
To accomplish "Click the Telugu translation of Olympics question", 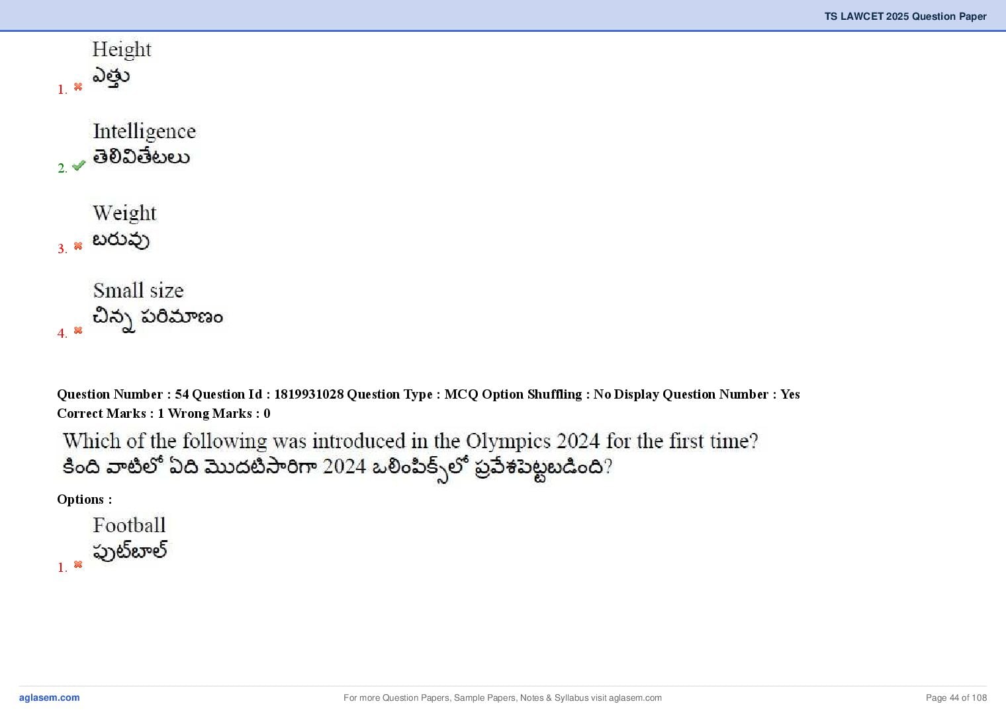I will [337, 467].
